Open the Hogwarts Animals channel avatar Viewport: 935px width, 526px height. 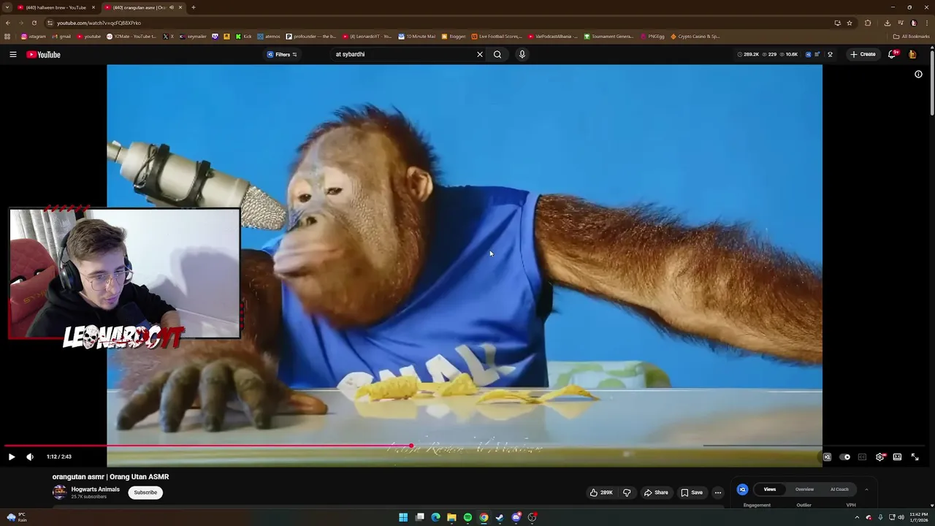59,492
